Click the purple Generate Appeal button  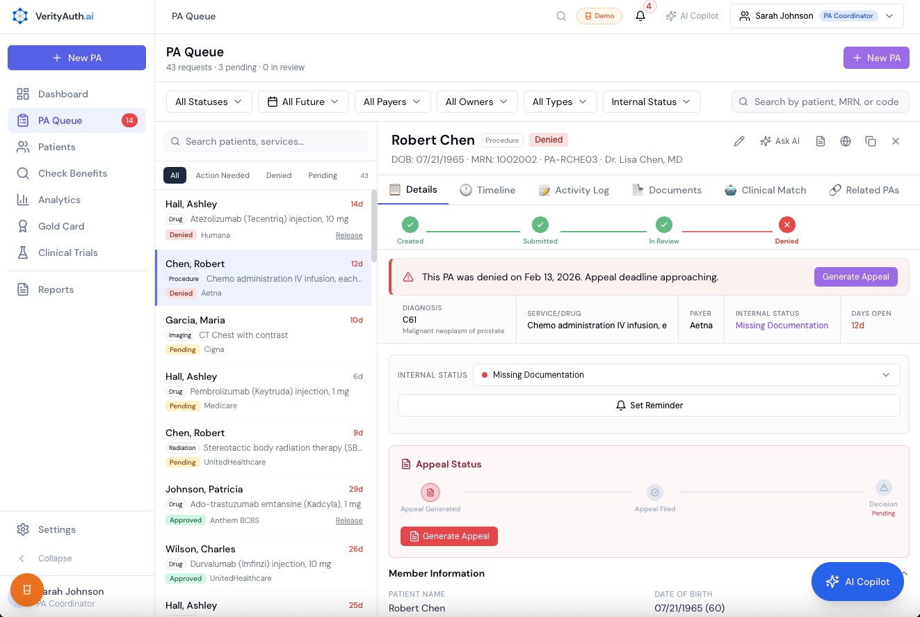tap(855, 277)
